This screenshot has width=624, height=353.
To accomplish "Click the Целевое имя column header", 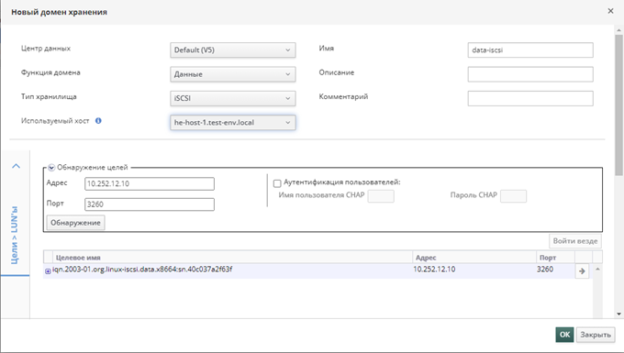I will [x=232, y=258].
